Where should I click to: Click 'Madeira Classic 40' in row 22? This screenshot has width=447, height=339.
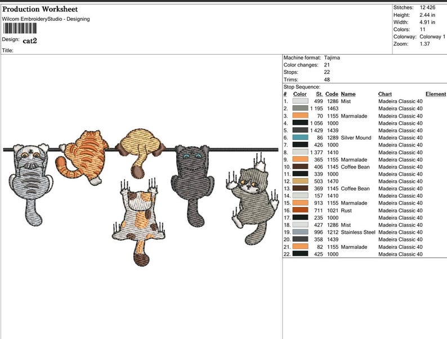(x=400, y=254)
